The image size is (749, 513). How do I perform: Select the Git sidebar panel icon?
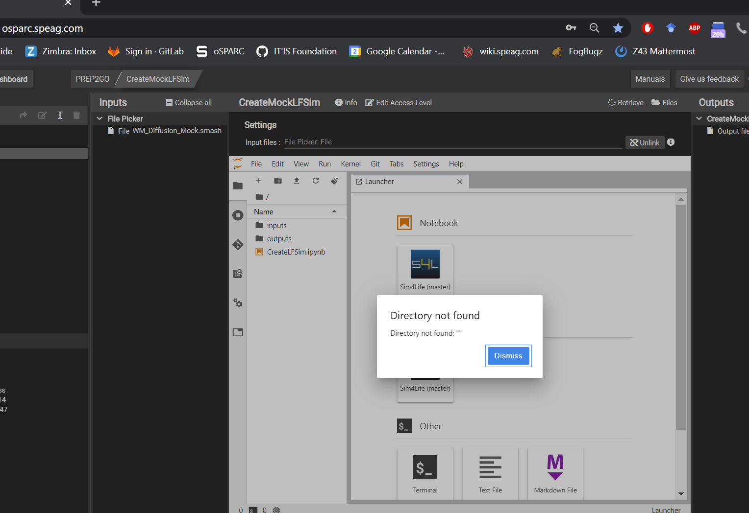238,244
